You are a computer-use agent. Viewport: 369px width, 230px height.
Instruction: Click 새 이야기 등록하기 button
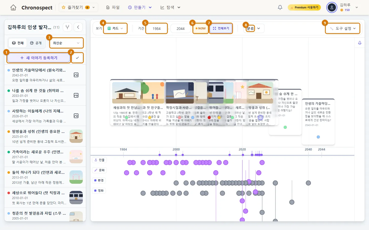[39, 58]
